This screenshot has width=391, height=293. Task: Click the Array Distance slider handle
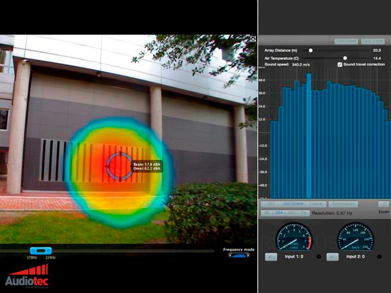click(310, 50)
